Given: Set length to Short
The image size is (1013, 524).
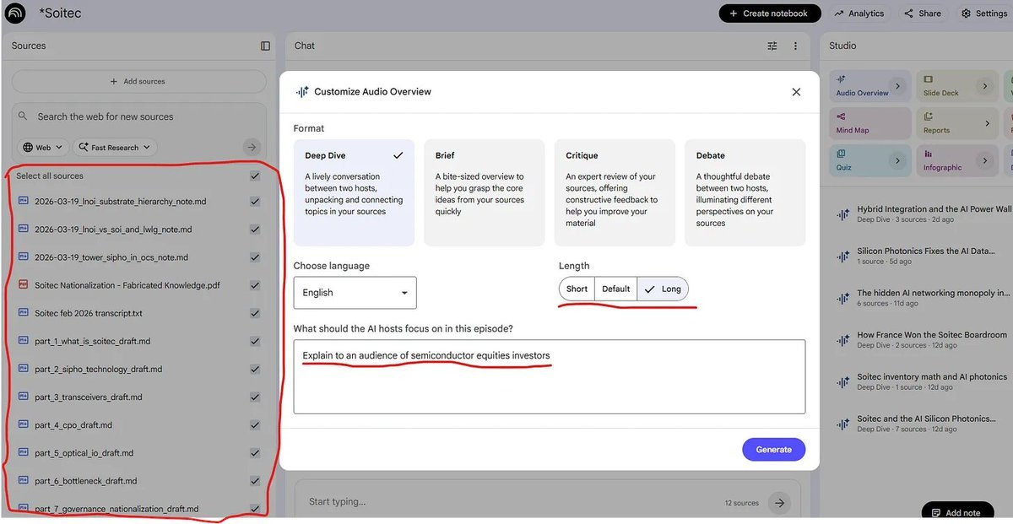Looking at the screenshot, I should tap(577, 289).
